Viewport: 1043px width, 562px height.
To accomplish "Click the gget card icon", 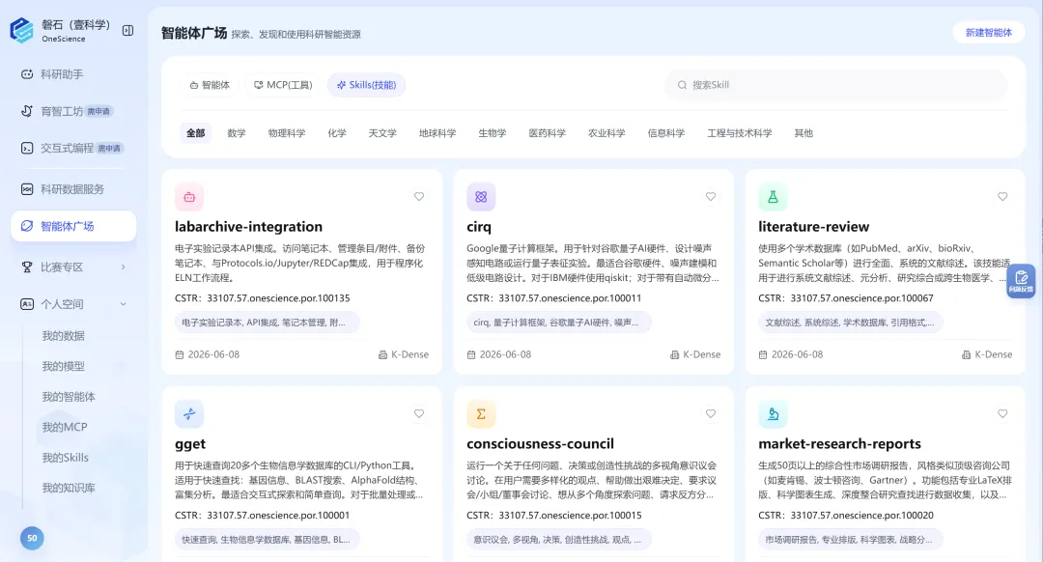I will (x=189, y=413).
